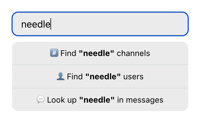Click bold "needle" in the channels row

(x=96, y=54)
